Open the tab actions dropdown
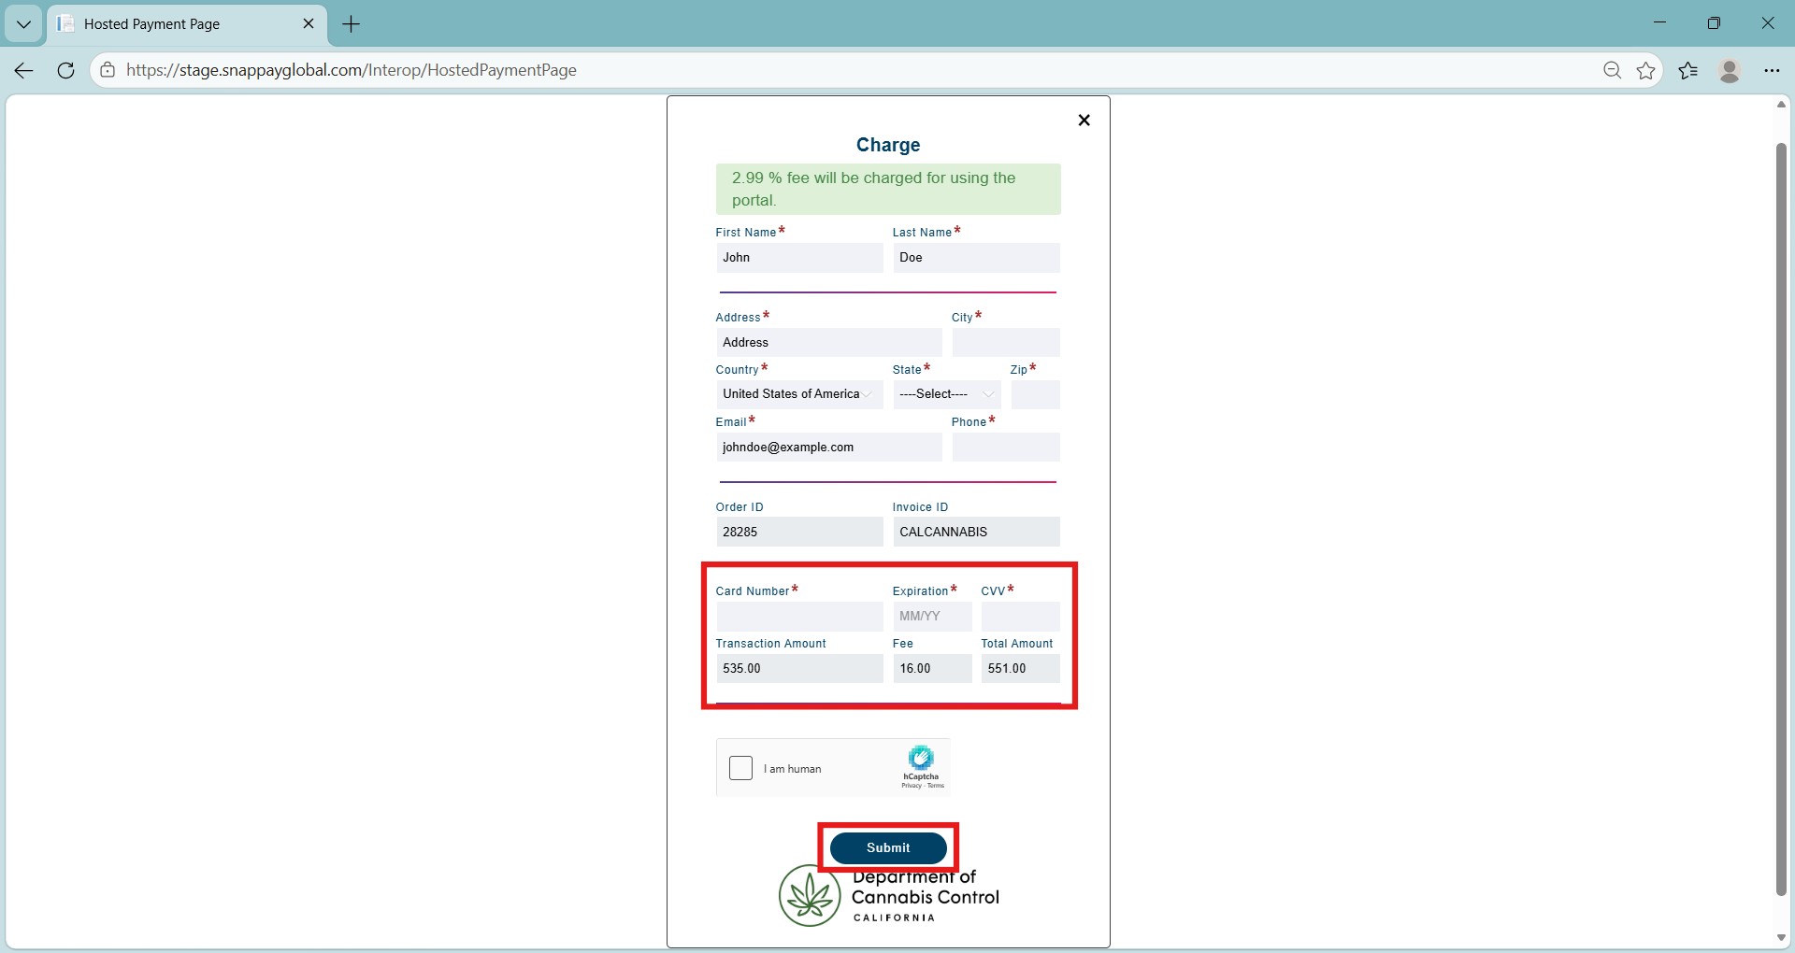Image resolution: width=1795 pixels, height=953 pixels. point(23,24)
